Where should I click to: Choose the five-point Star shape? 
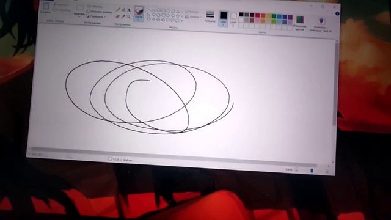click(158, 20)
